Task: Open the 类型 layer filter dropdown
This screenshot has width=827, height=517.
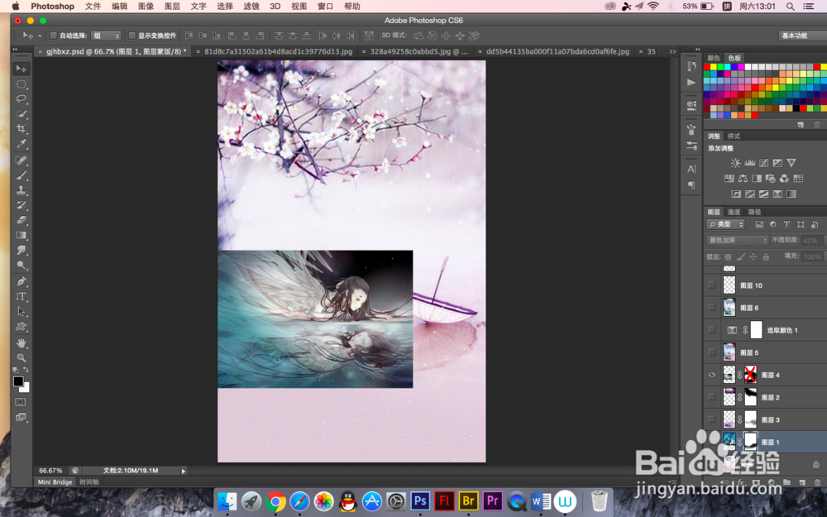Action: tap(726, 225)
